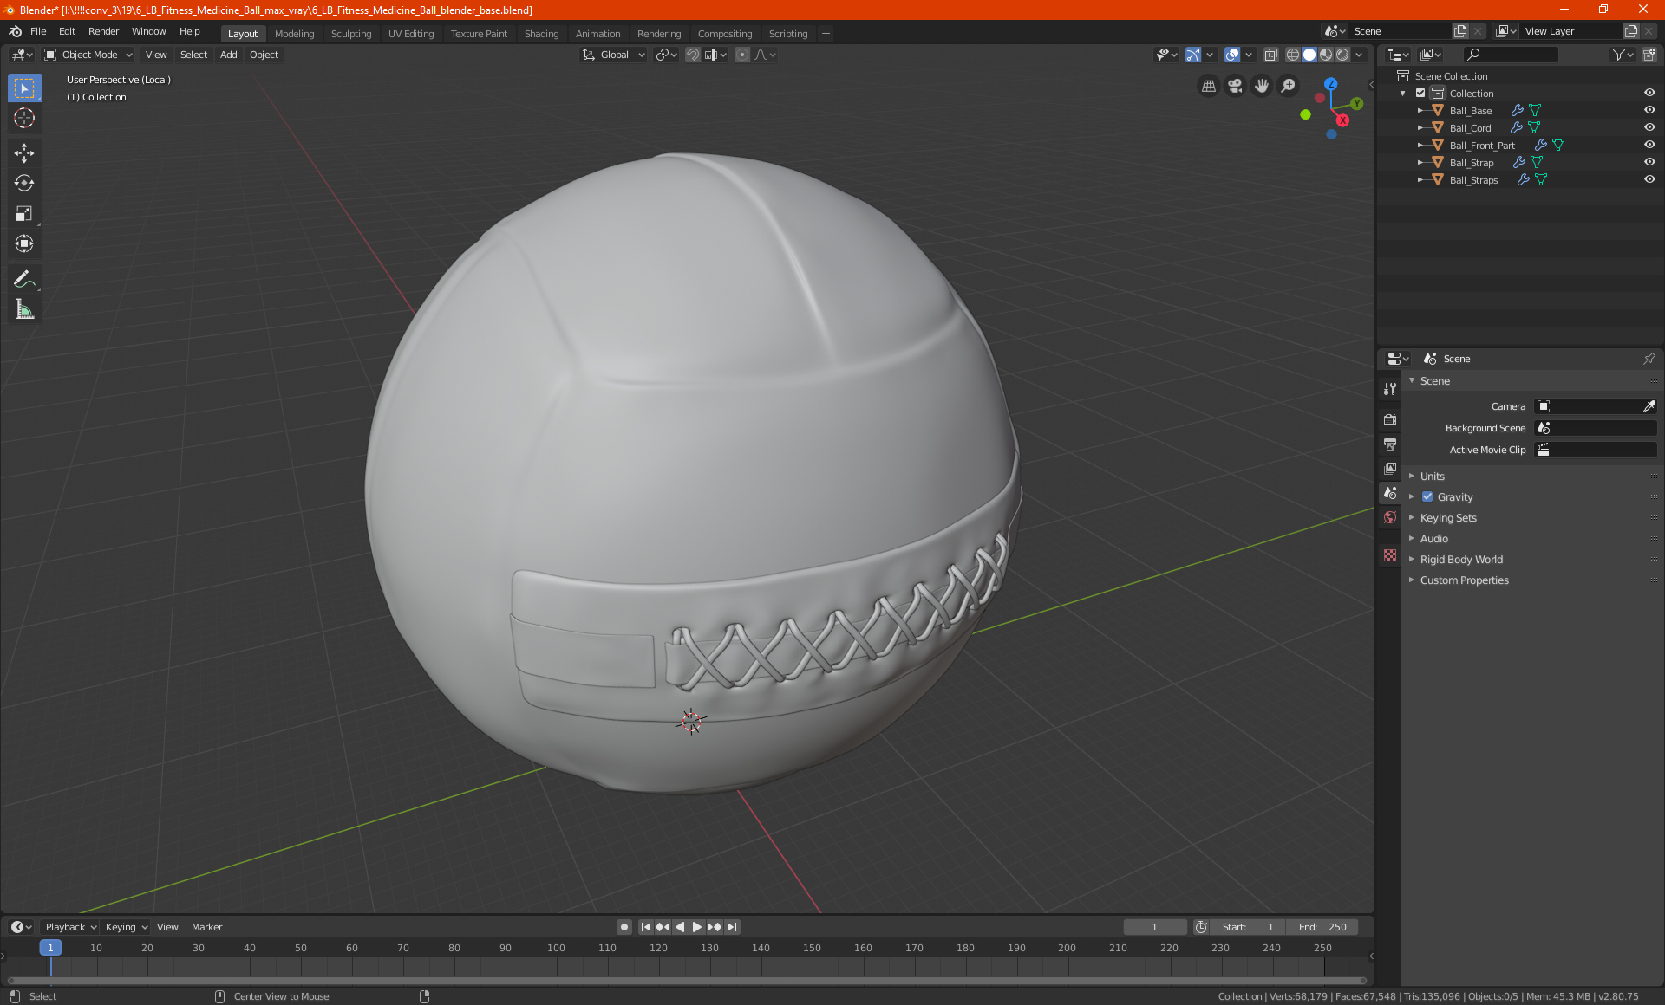Viewport: 1665px width, 1005px height.
Task: Toggle camera view icon in viewport
Action: [x=1235, y=86]
